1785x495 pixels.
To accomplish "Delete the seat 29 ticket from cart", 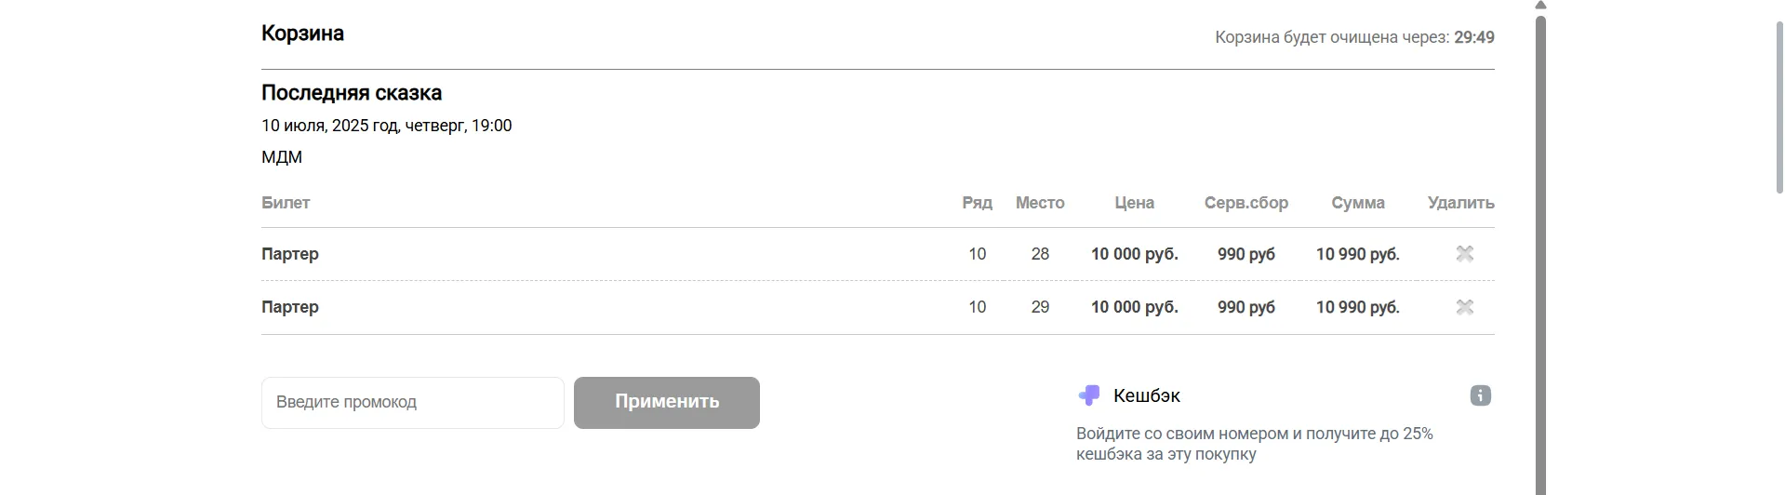I will pos(1464,307).
